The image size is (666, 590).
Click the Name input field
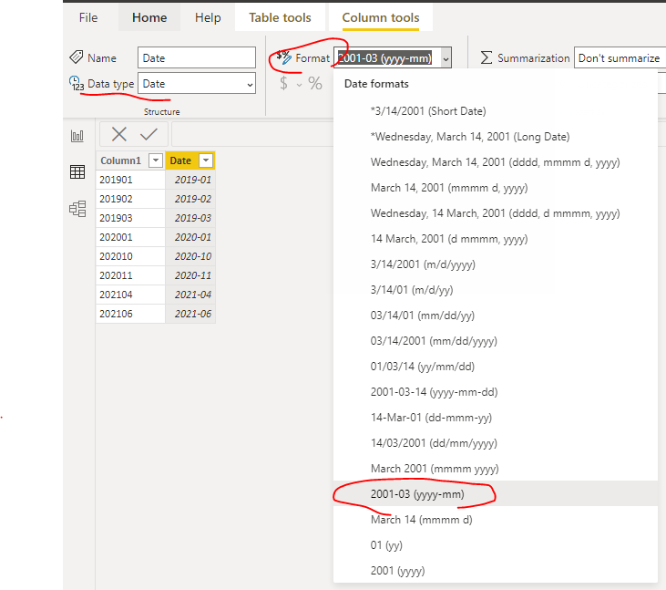(197, 57)
